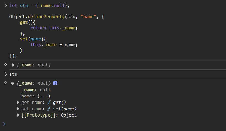The image size is (226, 131).
Task: Expand the set name function entry
Action: (x=18, y=109)
